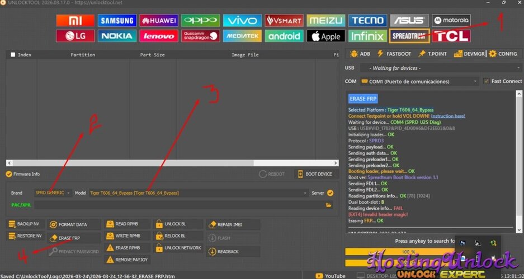524x279 pixels.
Task: Click the BACKUP NV button
Action: pos(26,224)
